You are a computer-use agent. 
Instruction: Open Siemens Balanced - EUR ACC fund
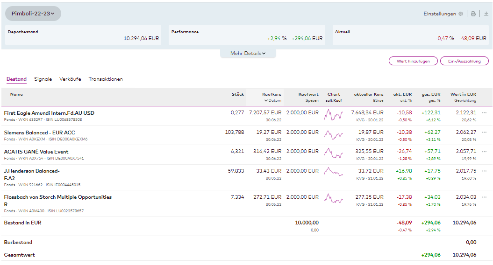[39, 132]
